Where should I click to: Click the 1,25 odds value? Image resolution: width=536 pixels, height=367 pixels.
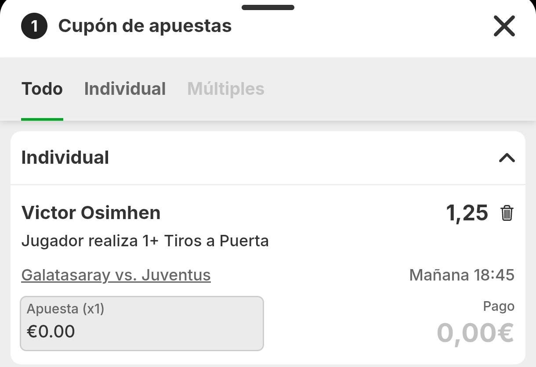[467, 213]
